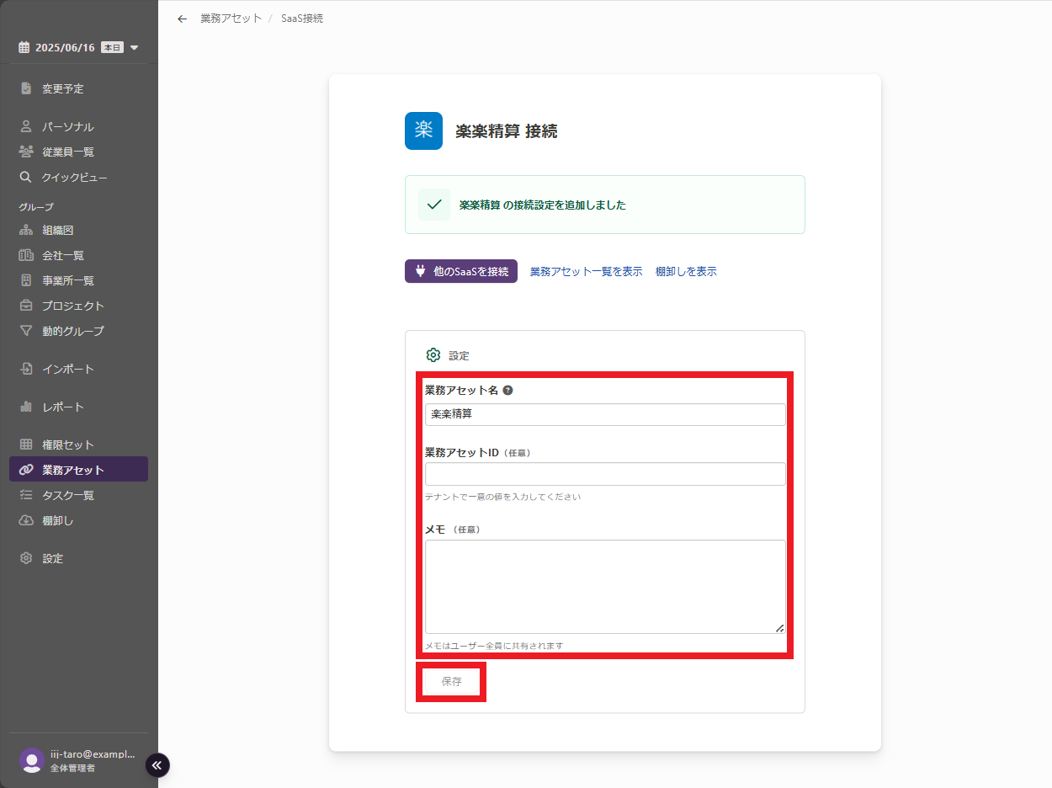Click the 棚卸しを表示 link
1052x788 pixels.
[686, 271]
